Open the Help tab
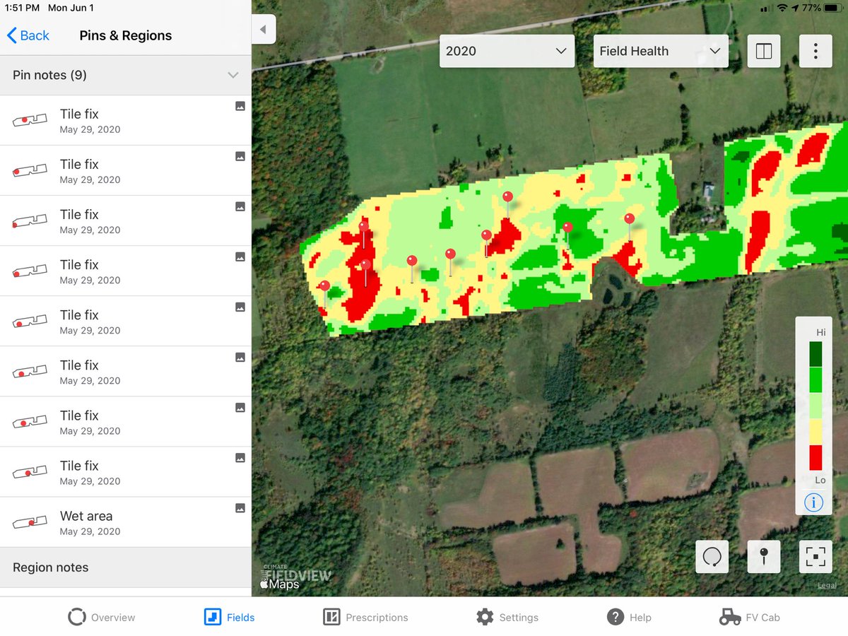Viewport: 848px width, 636px height. (629, 617)
